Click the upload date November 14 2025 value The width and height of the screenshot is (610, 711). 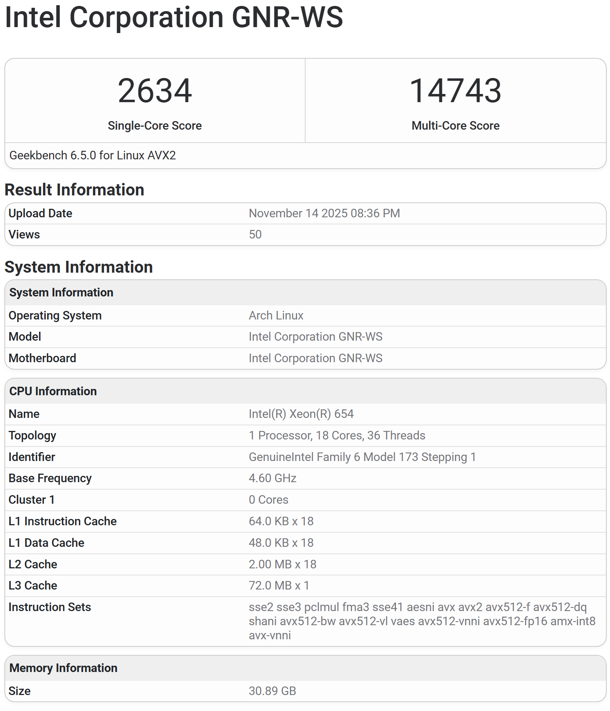pos(324,213)
